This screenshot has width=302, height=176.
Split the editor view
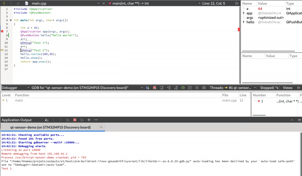237,3
